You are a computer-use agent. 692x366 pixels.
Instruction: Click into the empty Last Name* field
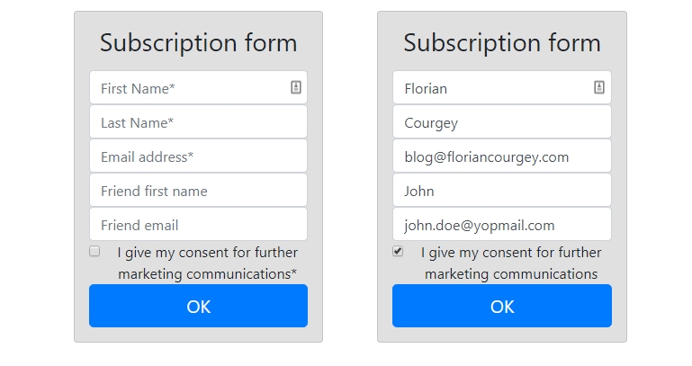pyautogui.click(x=198, y=122)
